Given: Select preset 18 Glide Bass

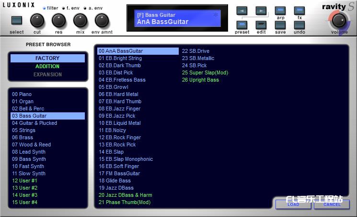Looking at the screenshot, I should point(138,181).
